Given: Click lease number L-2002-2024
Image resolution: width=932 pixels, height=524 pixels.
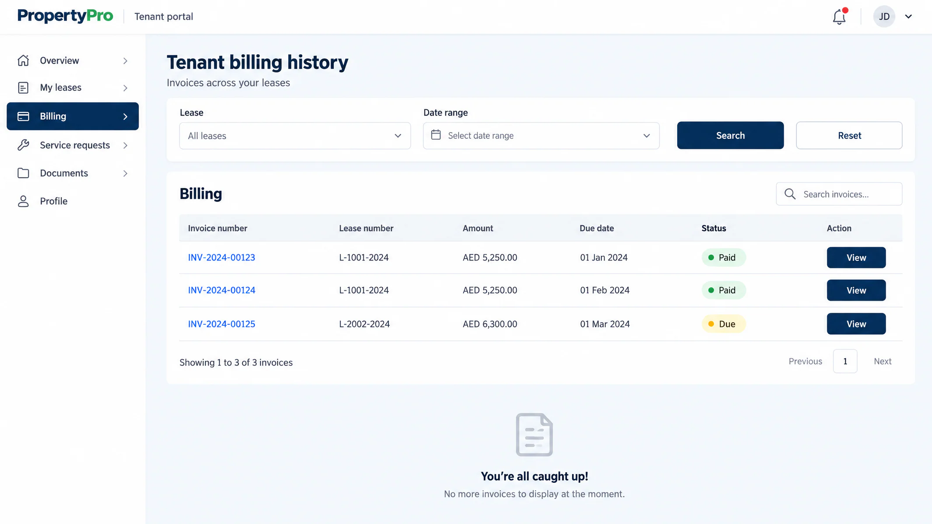Looking at the screenshot, I should coord(364,324).
